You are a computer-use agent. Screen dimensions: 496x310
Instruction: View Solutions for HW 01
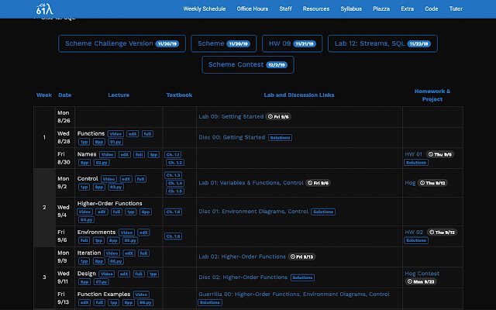pos(416,163)
